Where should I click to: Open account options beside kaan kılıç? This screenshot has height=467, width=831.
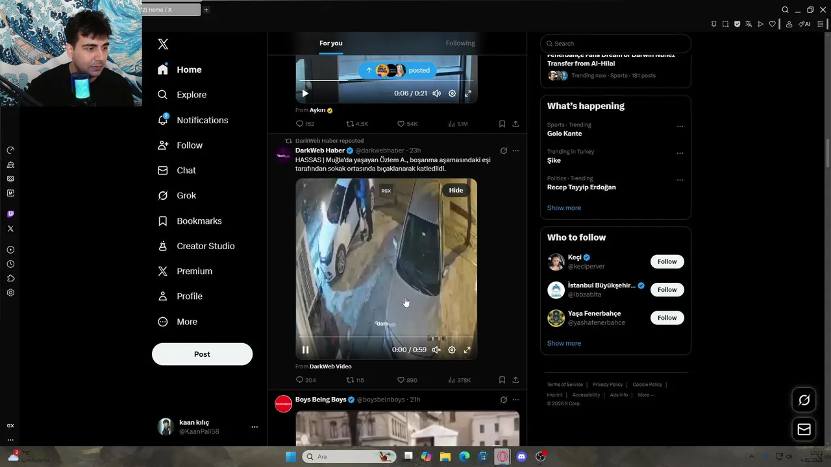[x=254, y=427]
